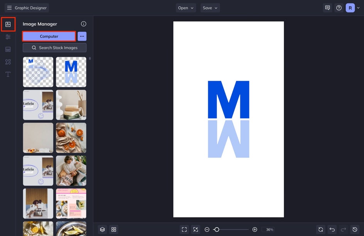The width and height of the screenshot is (364, 236).
Task: Open the history clock icon
Action: [x=355, y=229]
